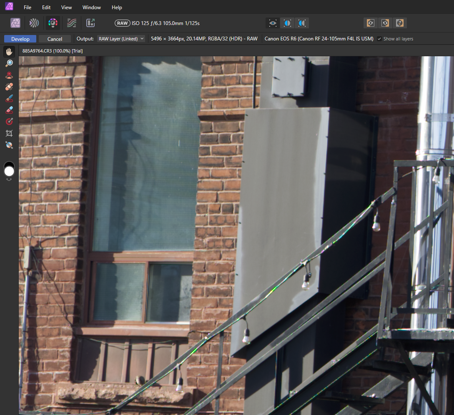
Task: Switch to the Photo Persona
Action: [x=15, y=23]
